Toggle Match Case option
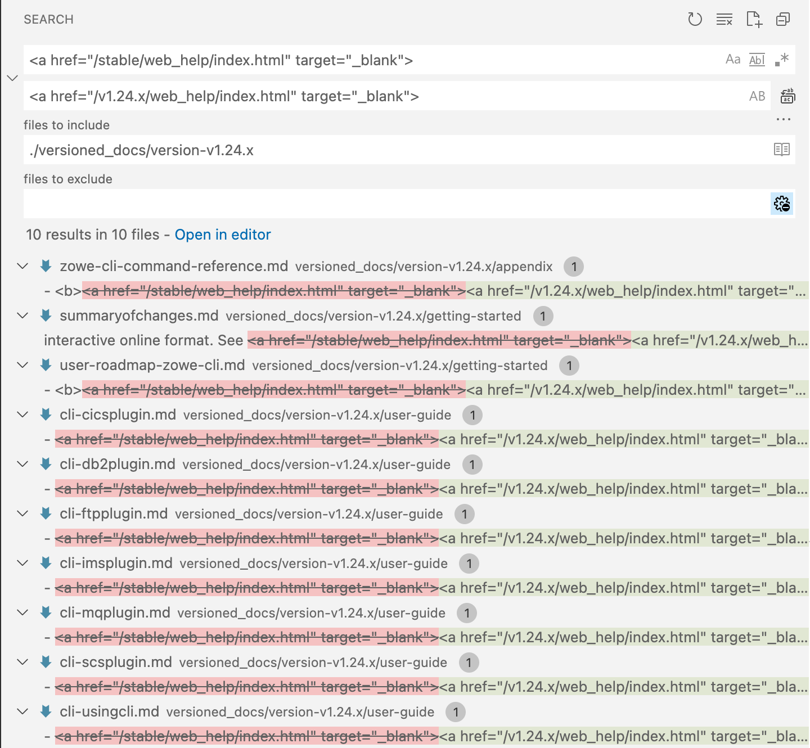Screen dimensions: 810x748 733,60
